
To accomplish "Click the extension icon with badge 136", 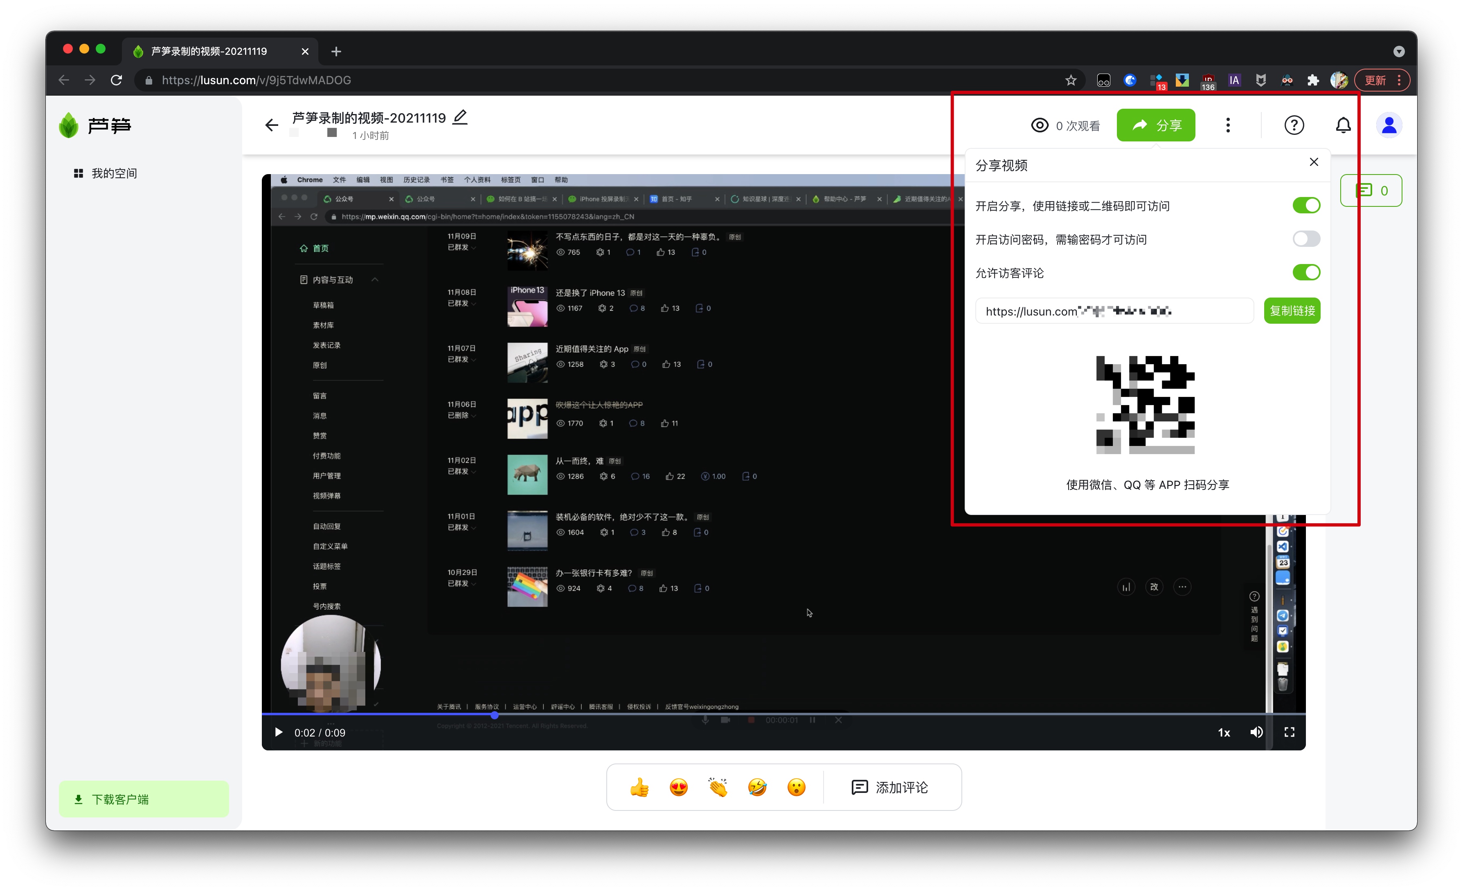I will (1208, 81).
